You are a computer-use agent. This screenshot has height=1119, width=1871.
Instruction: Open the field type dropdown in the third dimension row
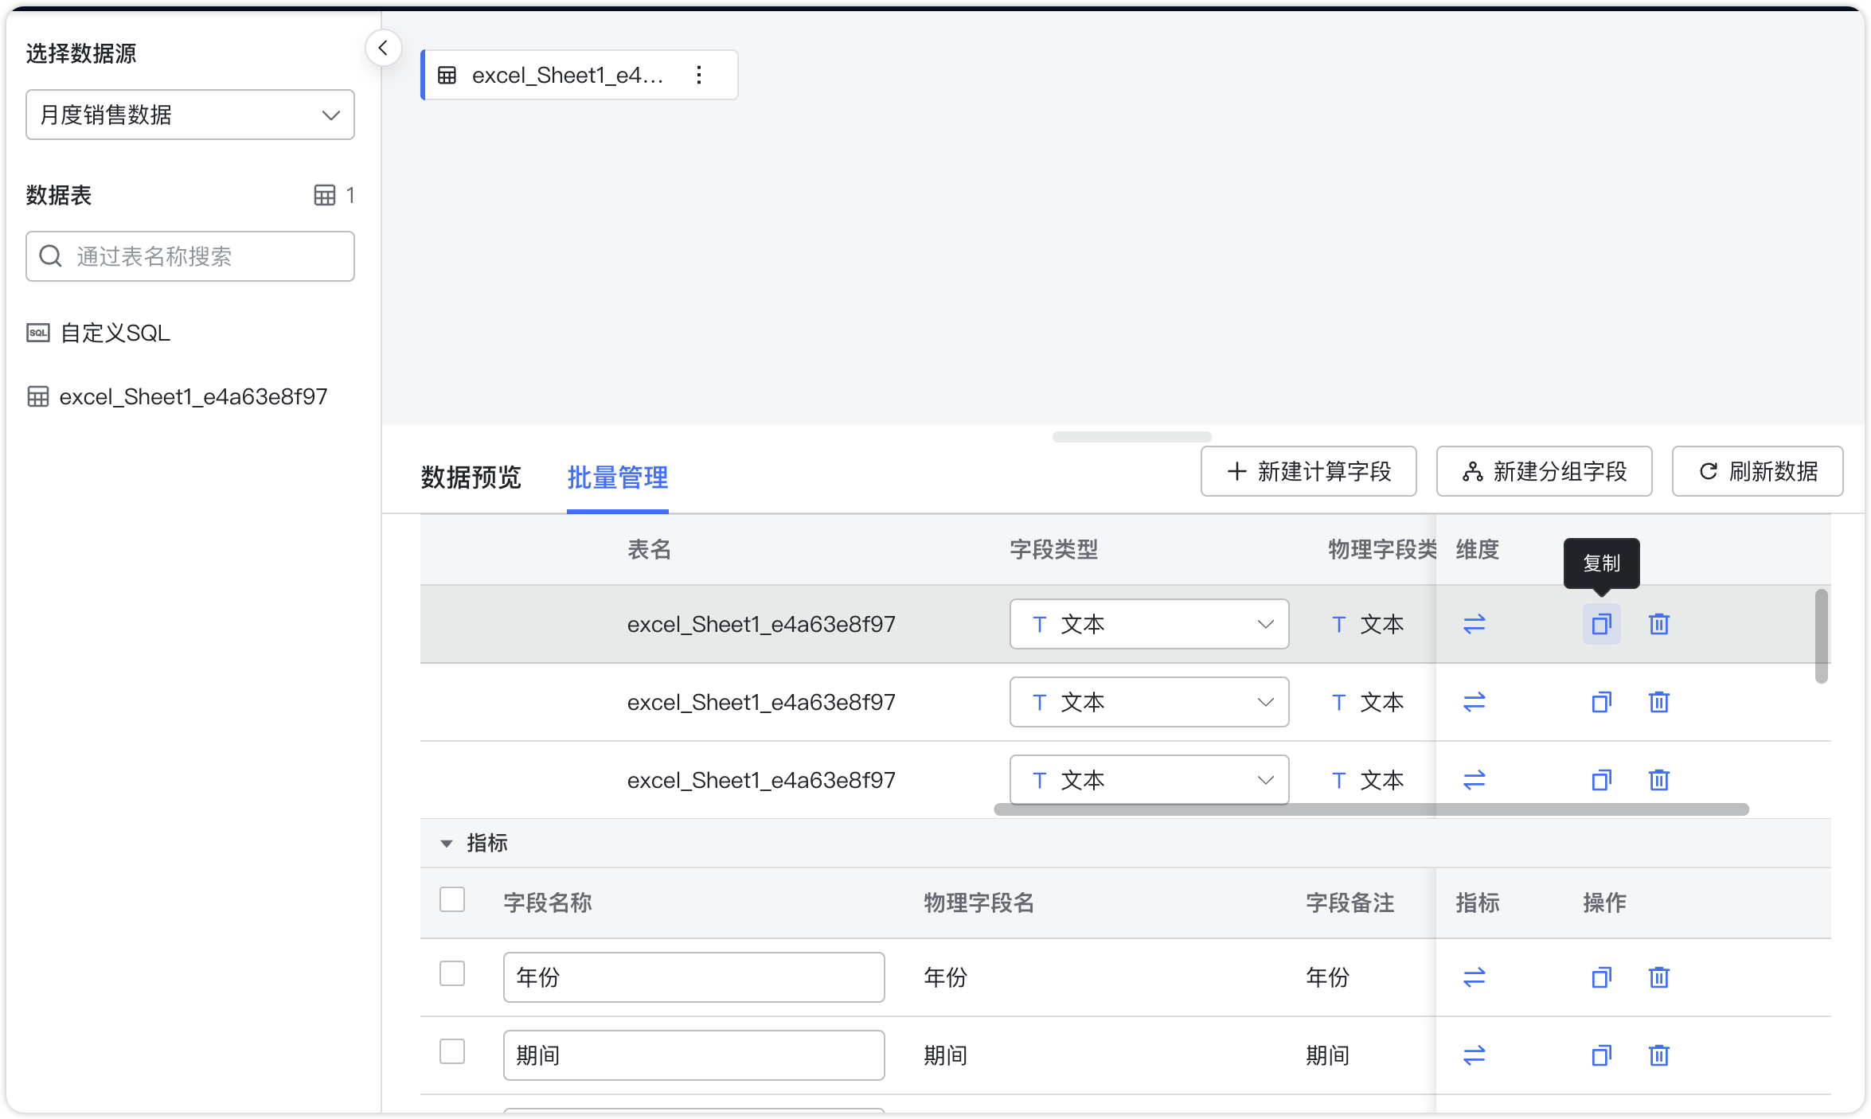1150,780
